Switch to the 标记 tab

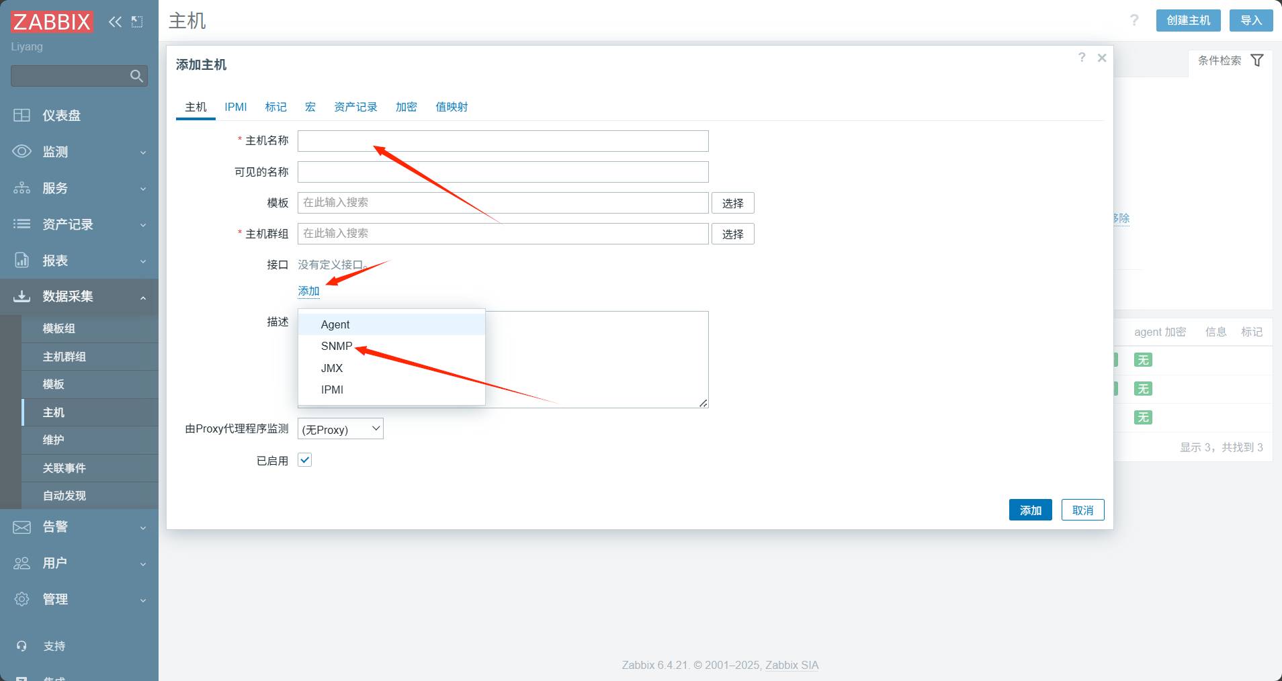pos(276,107)
